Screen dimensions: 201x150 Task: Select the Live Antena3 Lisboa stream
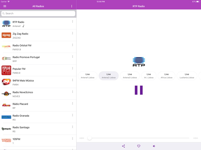tap(130, 76)
